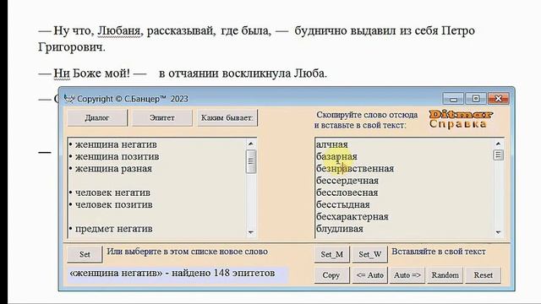Click the underlined word Ни in the document
The height and width of the screenshot is (304, 541).
coord(62,73)
